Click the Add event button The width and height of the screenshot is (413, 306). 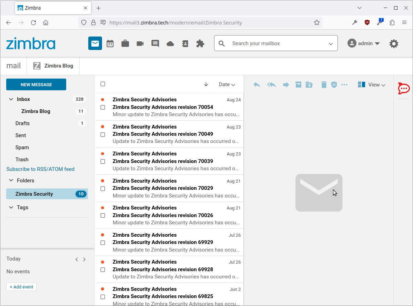coord(21,287)
